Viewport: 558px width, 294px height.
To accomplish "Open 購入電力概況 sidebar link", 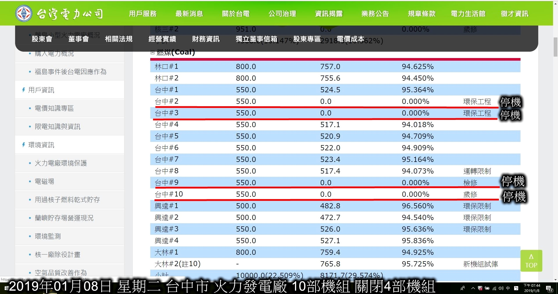I will pyautogui.click(x=54, y=53).
